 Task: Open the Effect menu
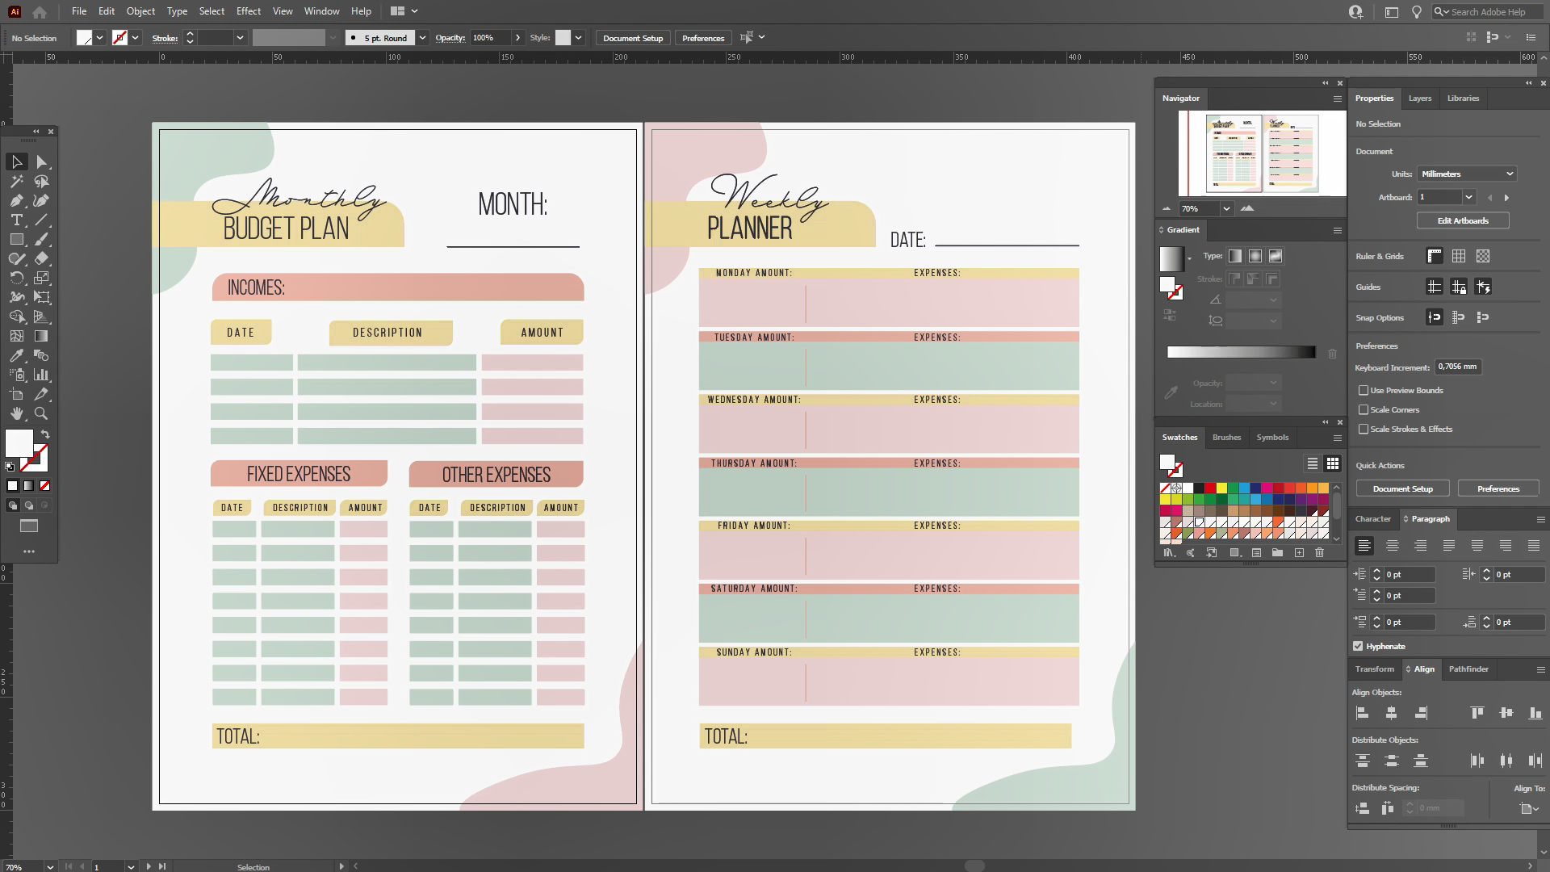(x=248, y=11)
